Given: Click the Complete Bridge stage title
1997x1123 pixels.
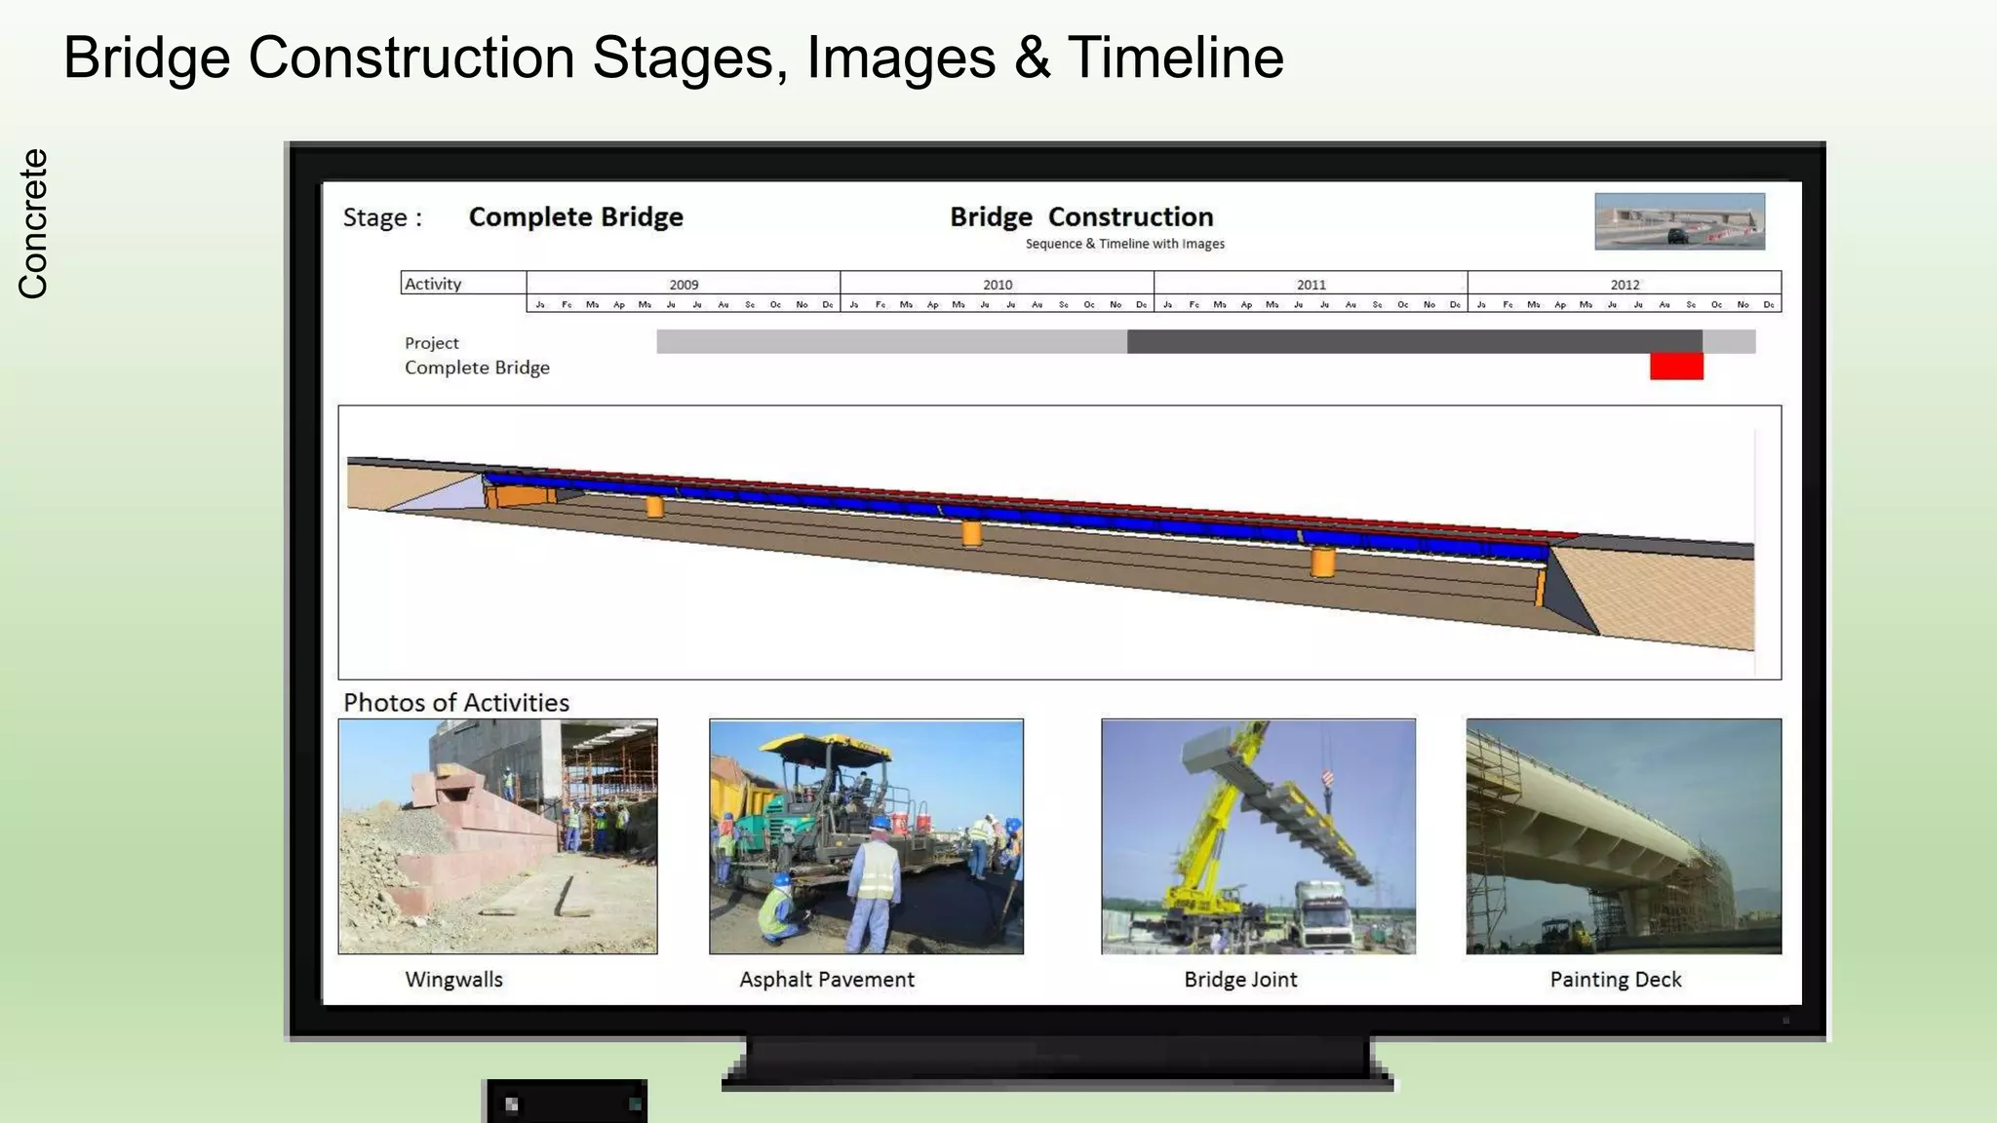Looking at the screenshot, I should [575, 216].
